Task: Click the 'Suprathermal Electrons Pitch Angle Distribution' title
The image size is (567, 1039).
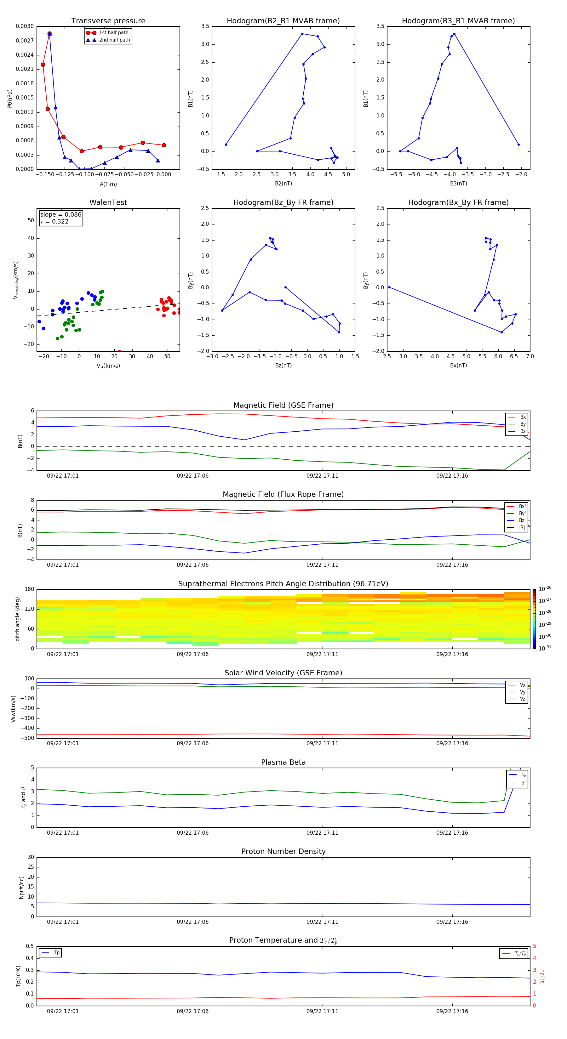Action: [x=283, y=584]
